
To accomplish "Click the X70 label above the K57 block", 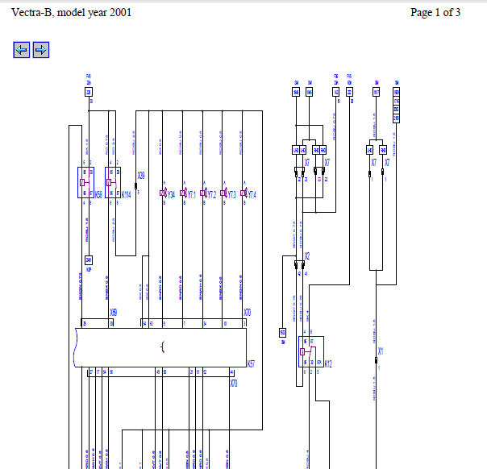I will (248, 312).
